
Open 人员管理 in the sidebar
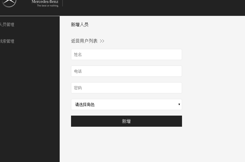[x=7, y=24]
